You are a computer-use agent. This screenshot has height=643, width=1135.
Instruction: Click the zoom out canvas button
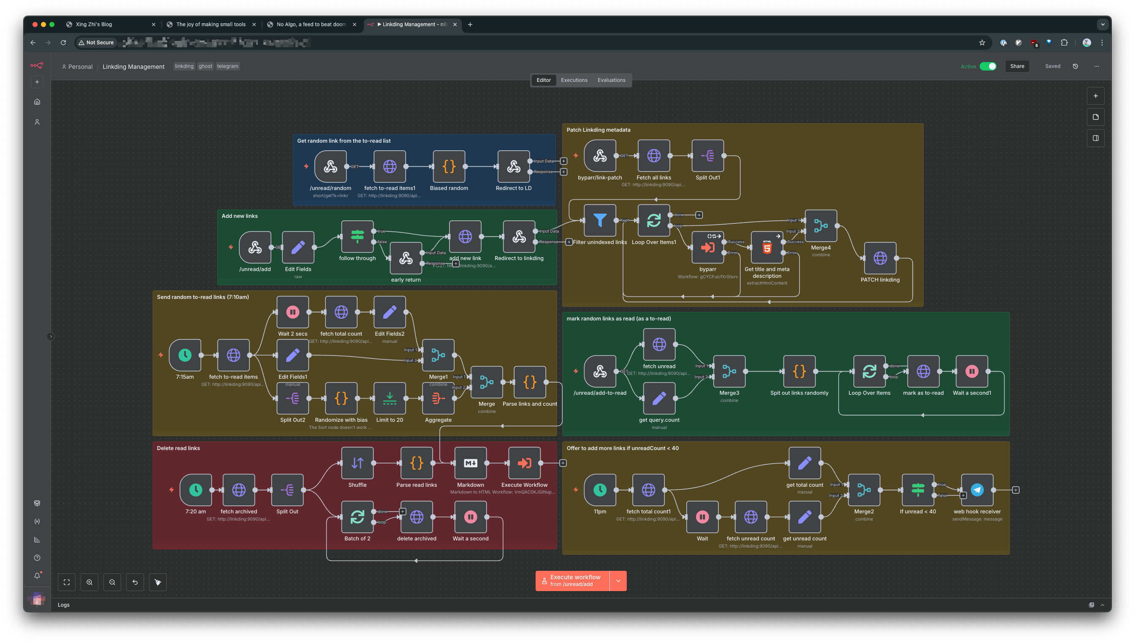(112, 582)
